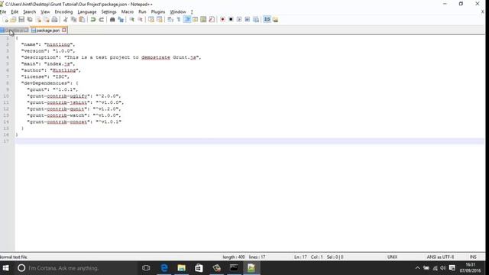The height and width of the screenshot is (275, 489).
Task: Click the 'INS' insert mode indicator
Action: (473, 257)
